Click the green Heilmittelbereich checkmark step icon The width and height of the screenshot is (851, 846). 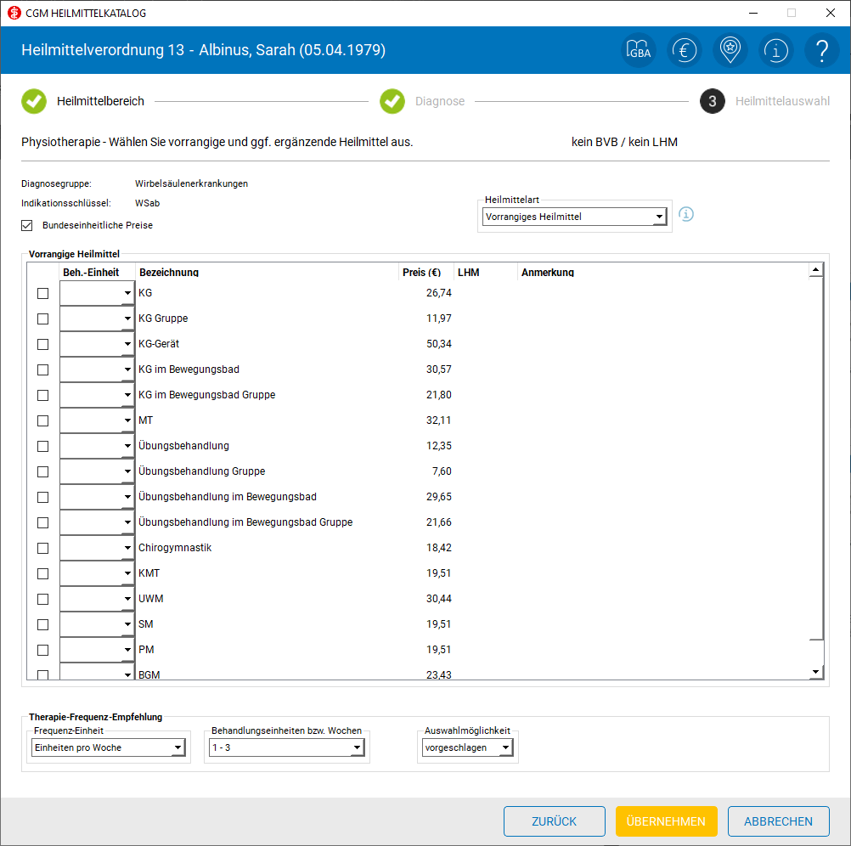click(34, 101)
